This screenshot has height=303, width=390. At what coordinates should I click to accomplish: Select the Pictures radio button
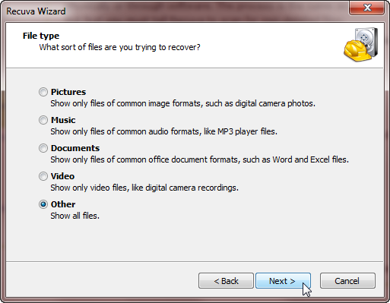point(43,92)
